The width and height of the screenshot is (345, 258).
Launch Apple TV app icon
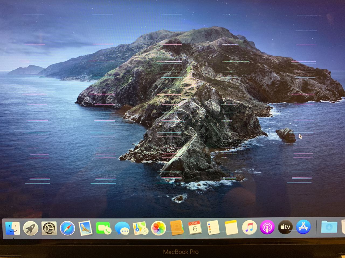[285, 227]
